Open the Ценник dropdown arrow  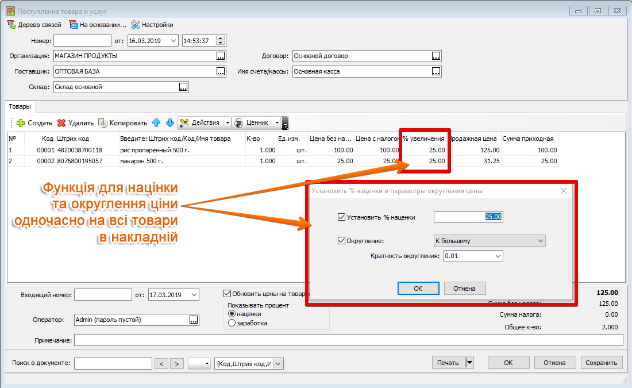277,122
